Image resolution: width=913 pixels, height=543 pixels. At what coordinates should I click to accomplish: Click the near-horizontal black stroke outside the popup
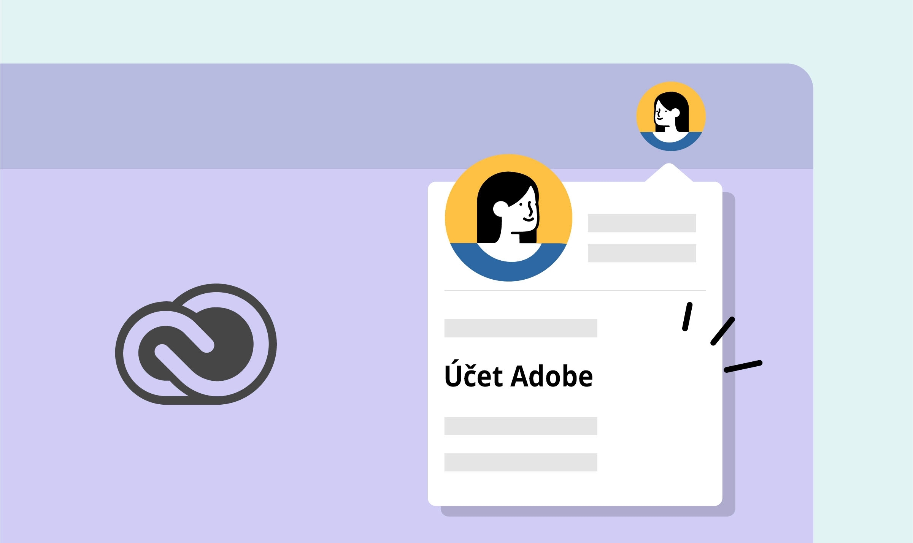743,366
